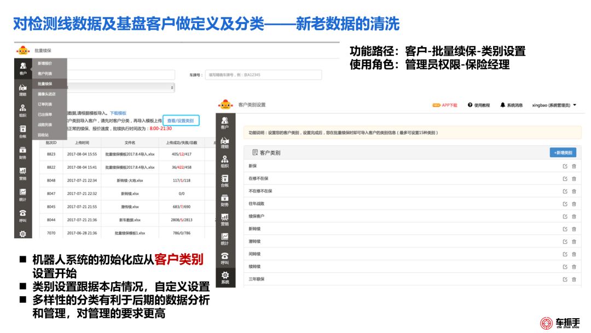
Task: Edit the 不在修不在保 category
Action: pos(565,191)
